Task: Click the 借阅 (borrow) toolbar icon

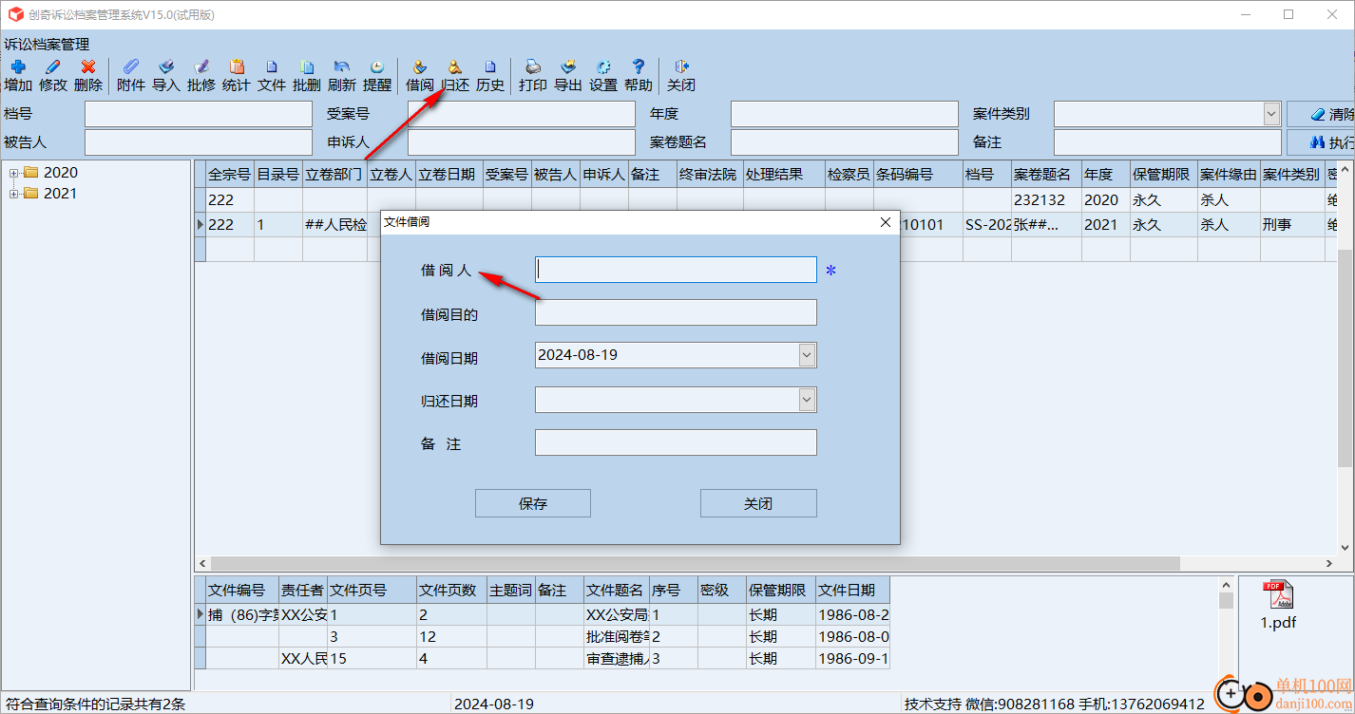Action: [x=420, y=75]
